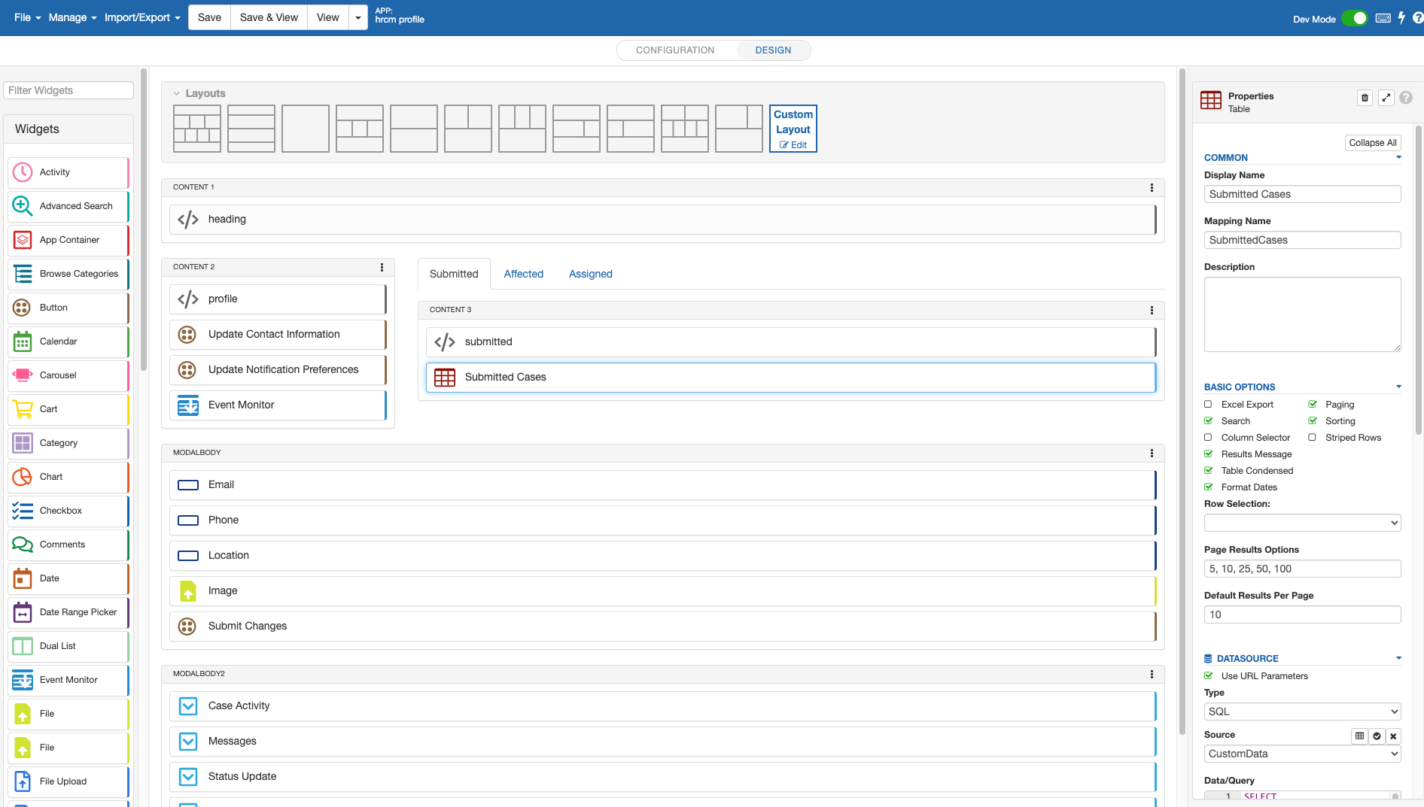Open the Properties help question mark icon
This screenshot has width=1424, height=807.
(1406, 98)
